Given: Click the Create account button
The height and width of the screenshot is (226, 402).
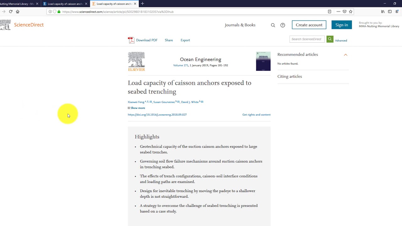Looking at the screenshot, I should (309, 25).
